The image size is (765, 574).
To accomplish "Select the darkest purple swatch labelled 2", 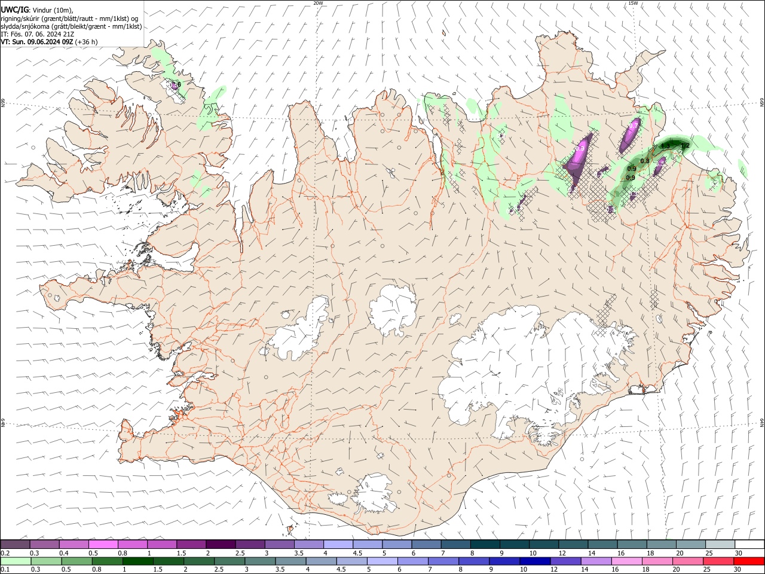I will click(221, 544).
